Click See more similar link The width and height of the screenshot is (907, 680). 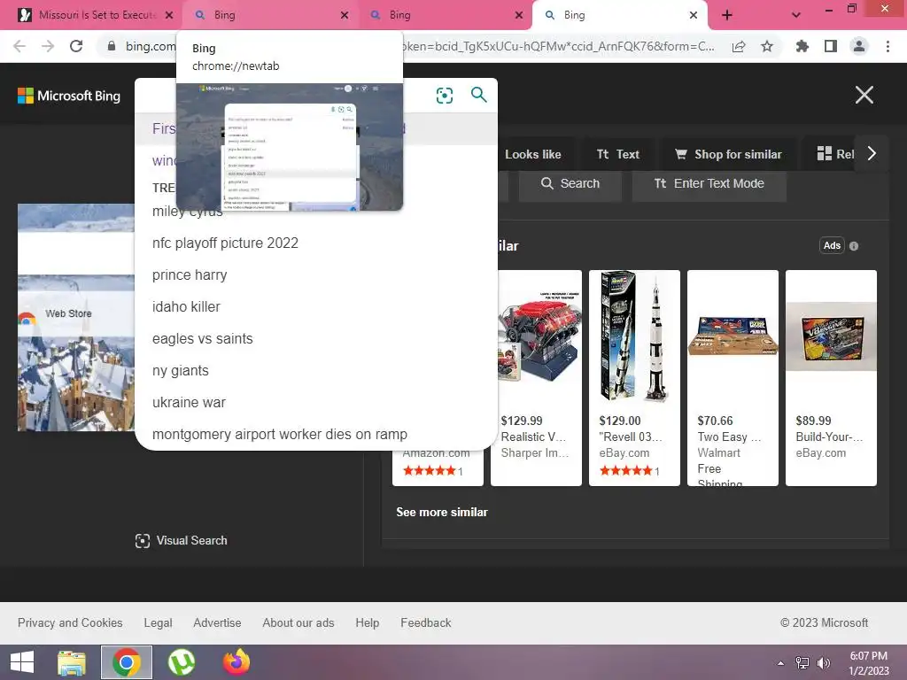[442, 513]
